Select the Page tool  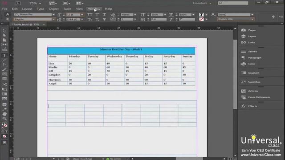[x=4, y=40]
